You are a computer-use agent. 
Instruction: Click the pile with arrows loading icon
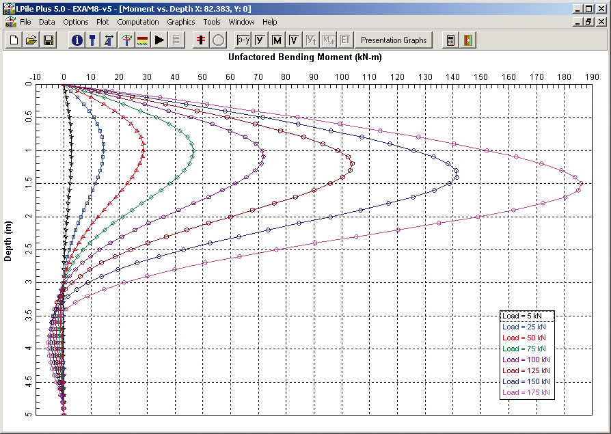[109, 40]
